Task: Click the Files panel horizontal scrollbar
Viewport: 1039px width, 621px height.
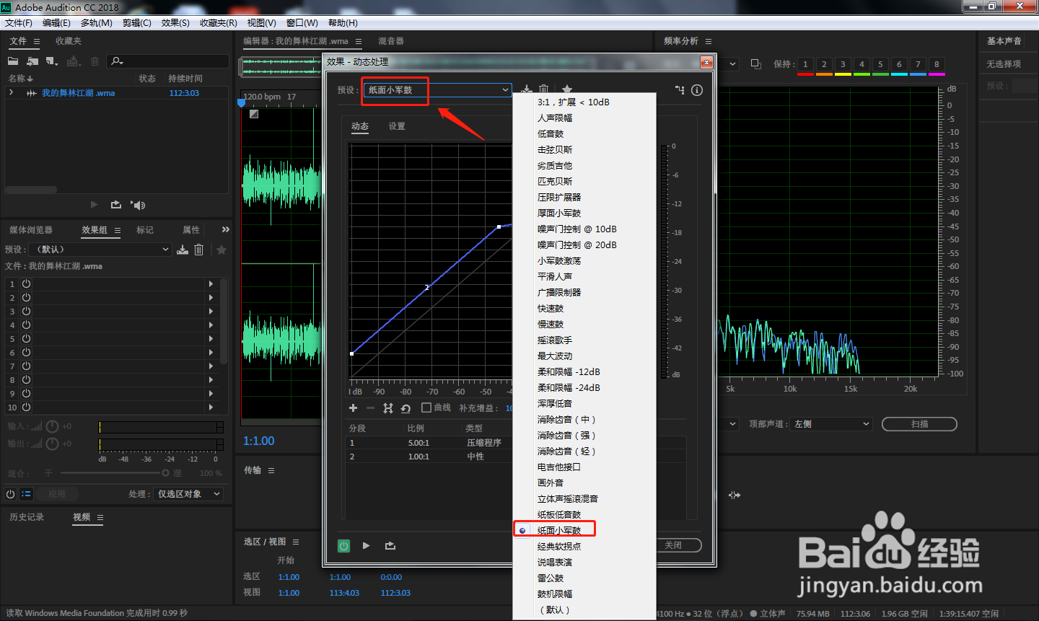Action: pos(31,190)
